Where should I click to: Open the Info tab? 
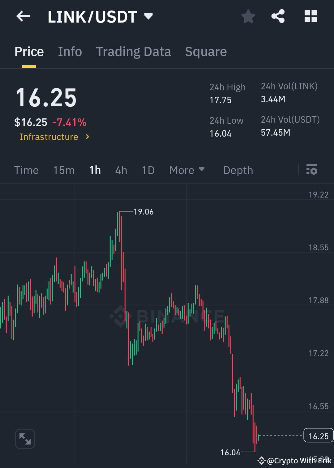(x=70, y=51)
